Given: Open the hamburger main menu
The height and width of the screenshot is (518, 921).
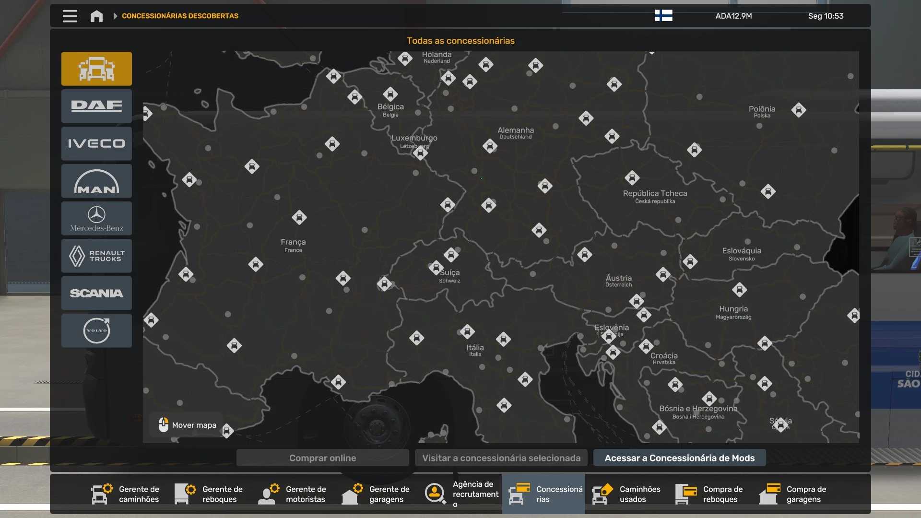Looking at the screenshot, I should (x=70, y=16).
